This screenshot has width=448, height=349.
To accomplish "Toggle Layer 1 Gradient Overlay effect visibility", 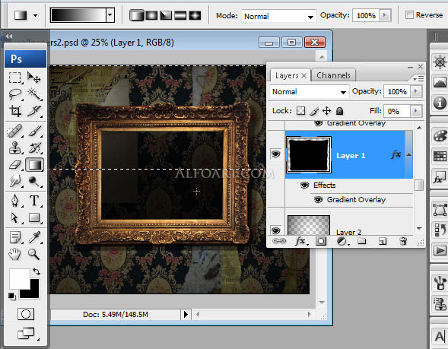I will tap(318, 200).
